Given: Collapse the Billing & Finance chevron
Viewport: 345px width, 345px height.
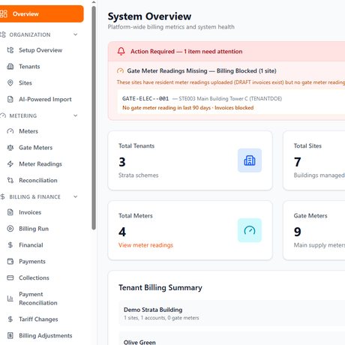Looking at the screenshot, I should [x=75, y=196].
